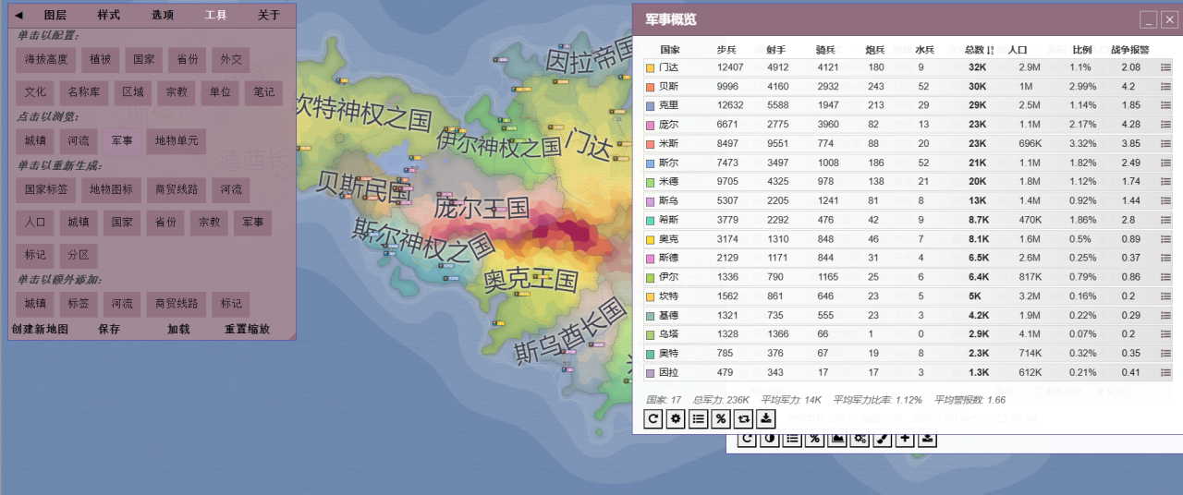Click recalculate arrows icon in military overview
The width and height of the screenshot is (1183, 495).
743,419
